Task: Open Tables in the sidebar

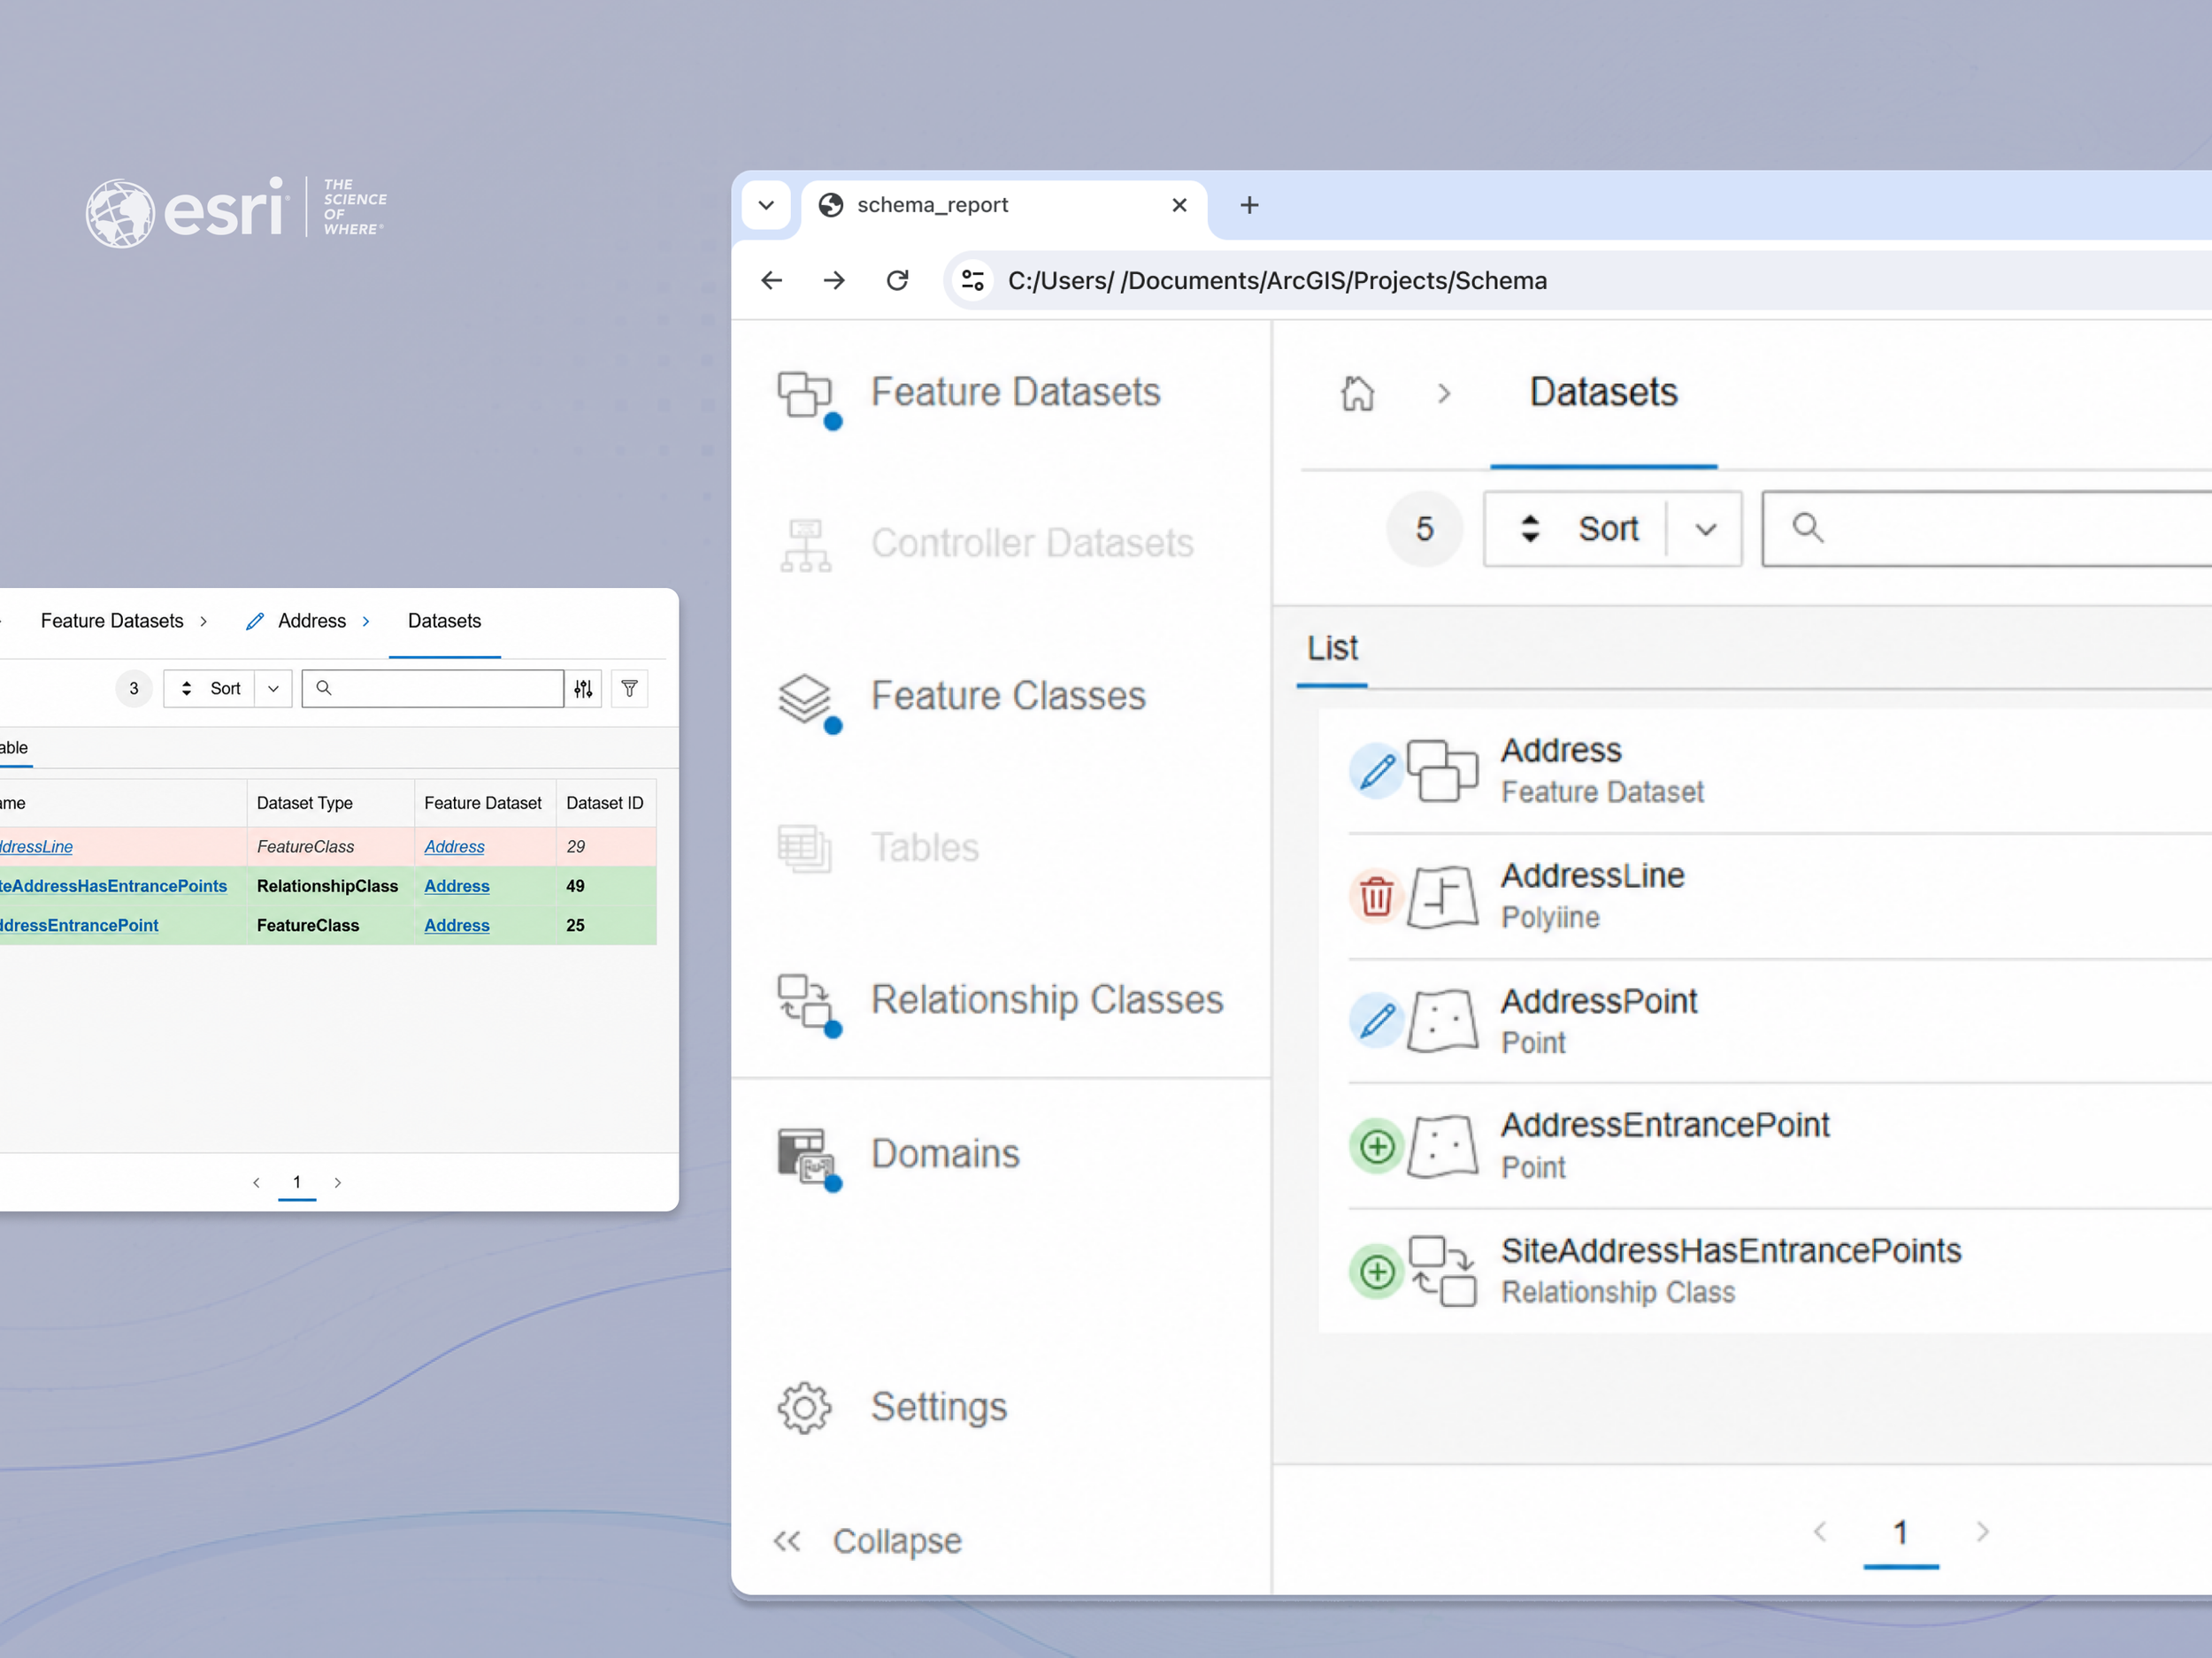Action: (x=878, y=847)
